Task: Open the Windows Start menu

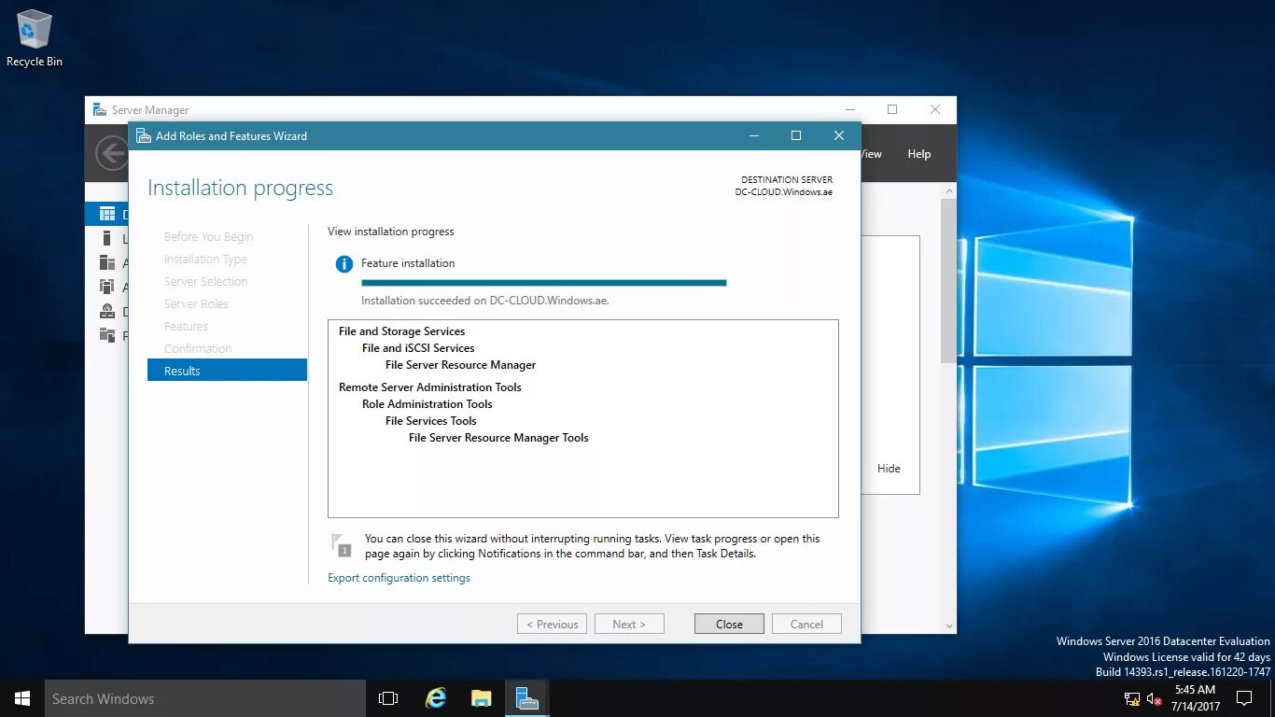Action: click(x=22, y=698)
